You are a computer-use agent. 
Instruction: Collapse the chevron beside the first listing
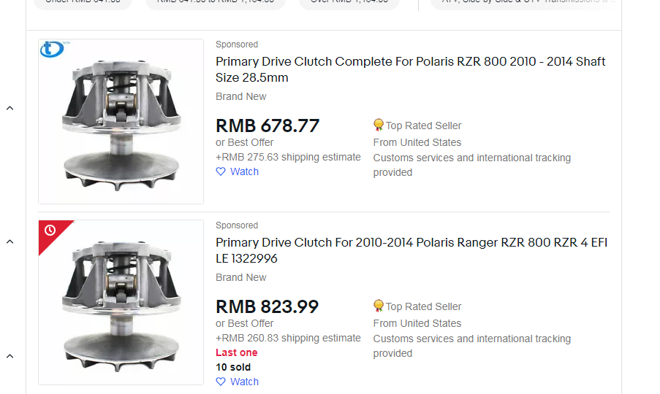point(10,109)
